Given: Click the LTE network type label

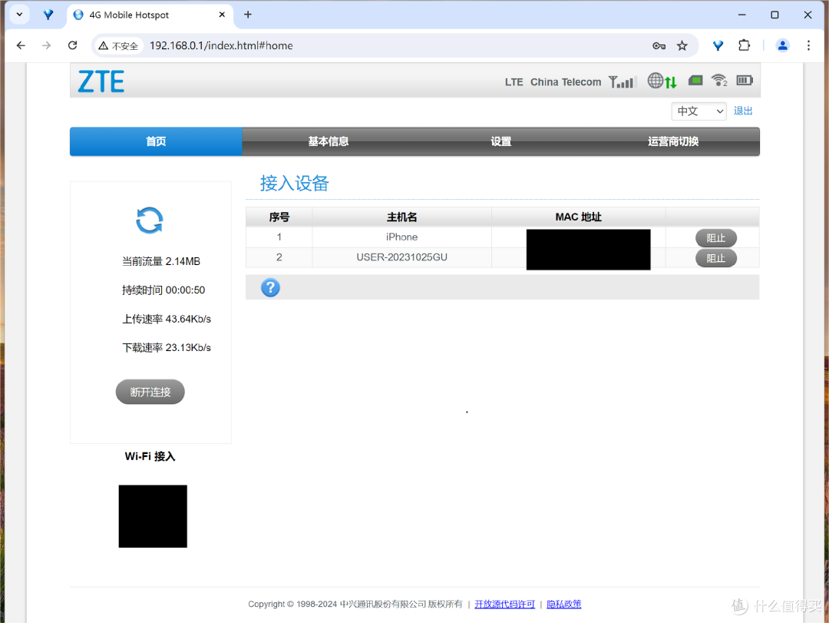Looking at the screenshot, I should 514,82.
